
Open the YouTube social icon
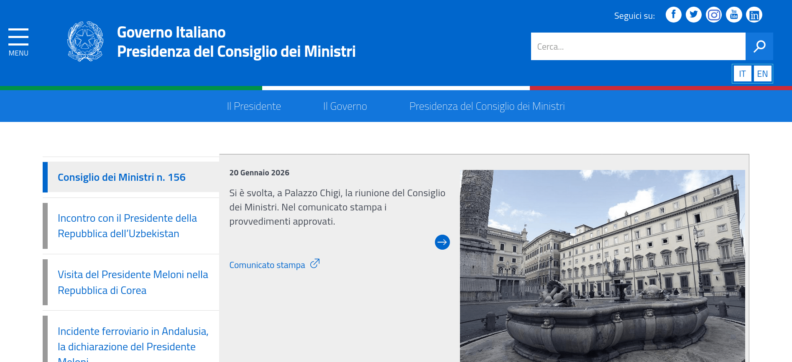coord(733,15)
